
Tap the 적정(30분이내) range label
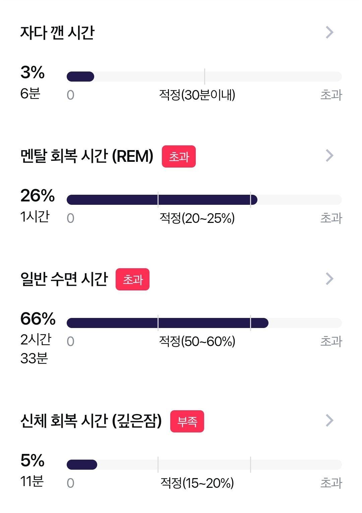tap(197, 95)
